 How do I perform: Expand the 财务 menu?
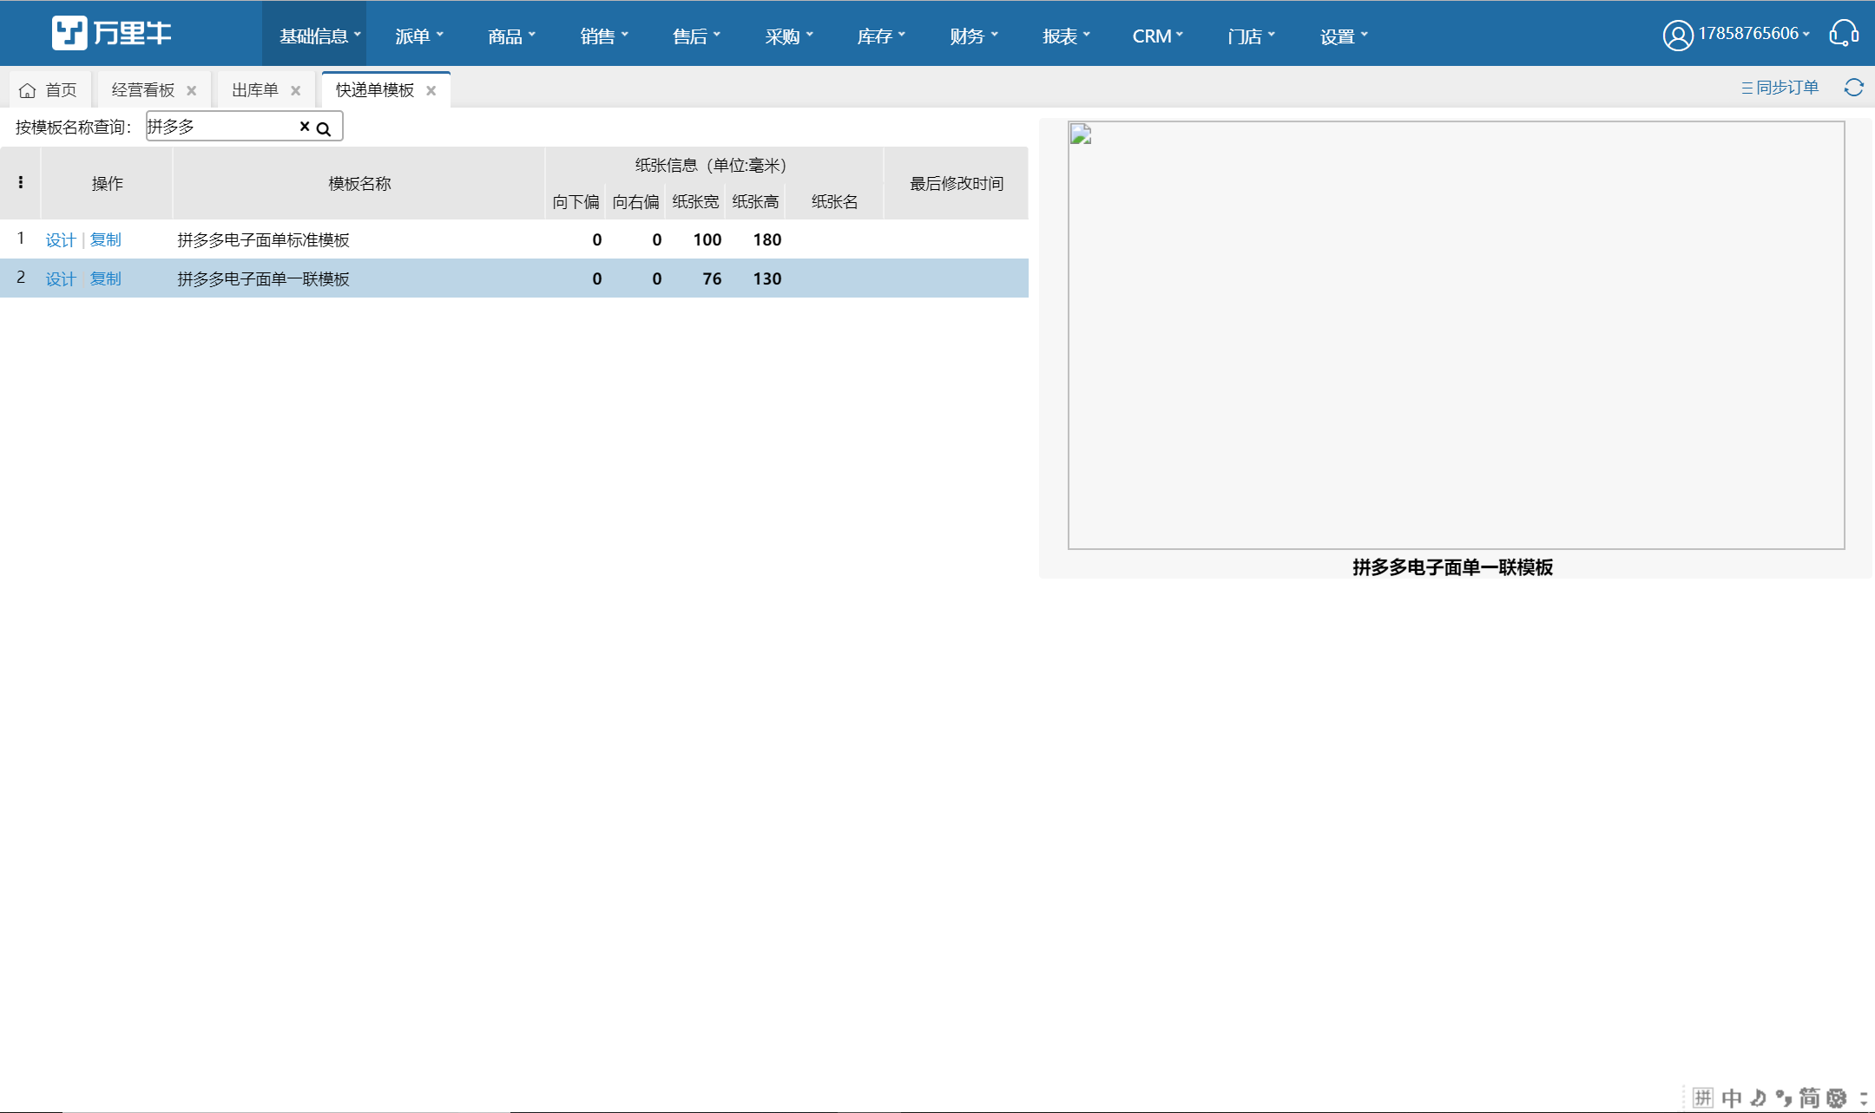pos(974,36)
